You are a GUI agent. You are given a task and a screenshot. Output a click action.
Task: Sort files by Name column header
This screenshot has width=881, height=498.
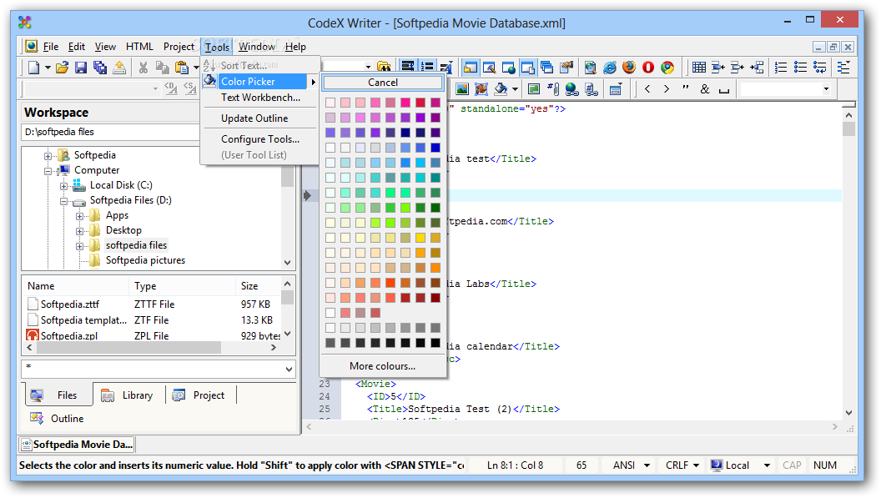pyautogui.click(x=75, y=285)
